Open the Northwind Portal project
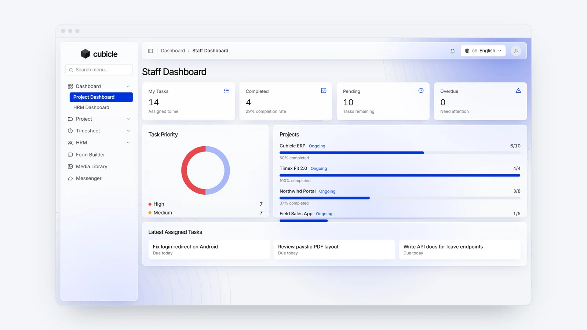Screen dimensions: 587x330 click(298, 191)
